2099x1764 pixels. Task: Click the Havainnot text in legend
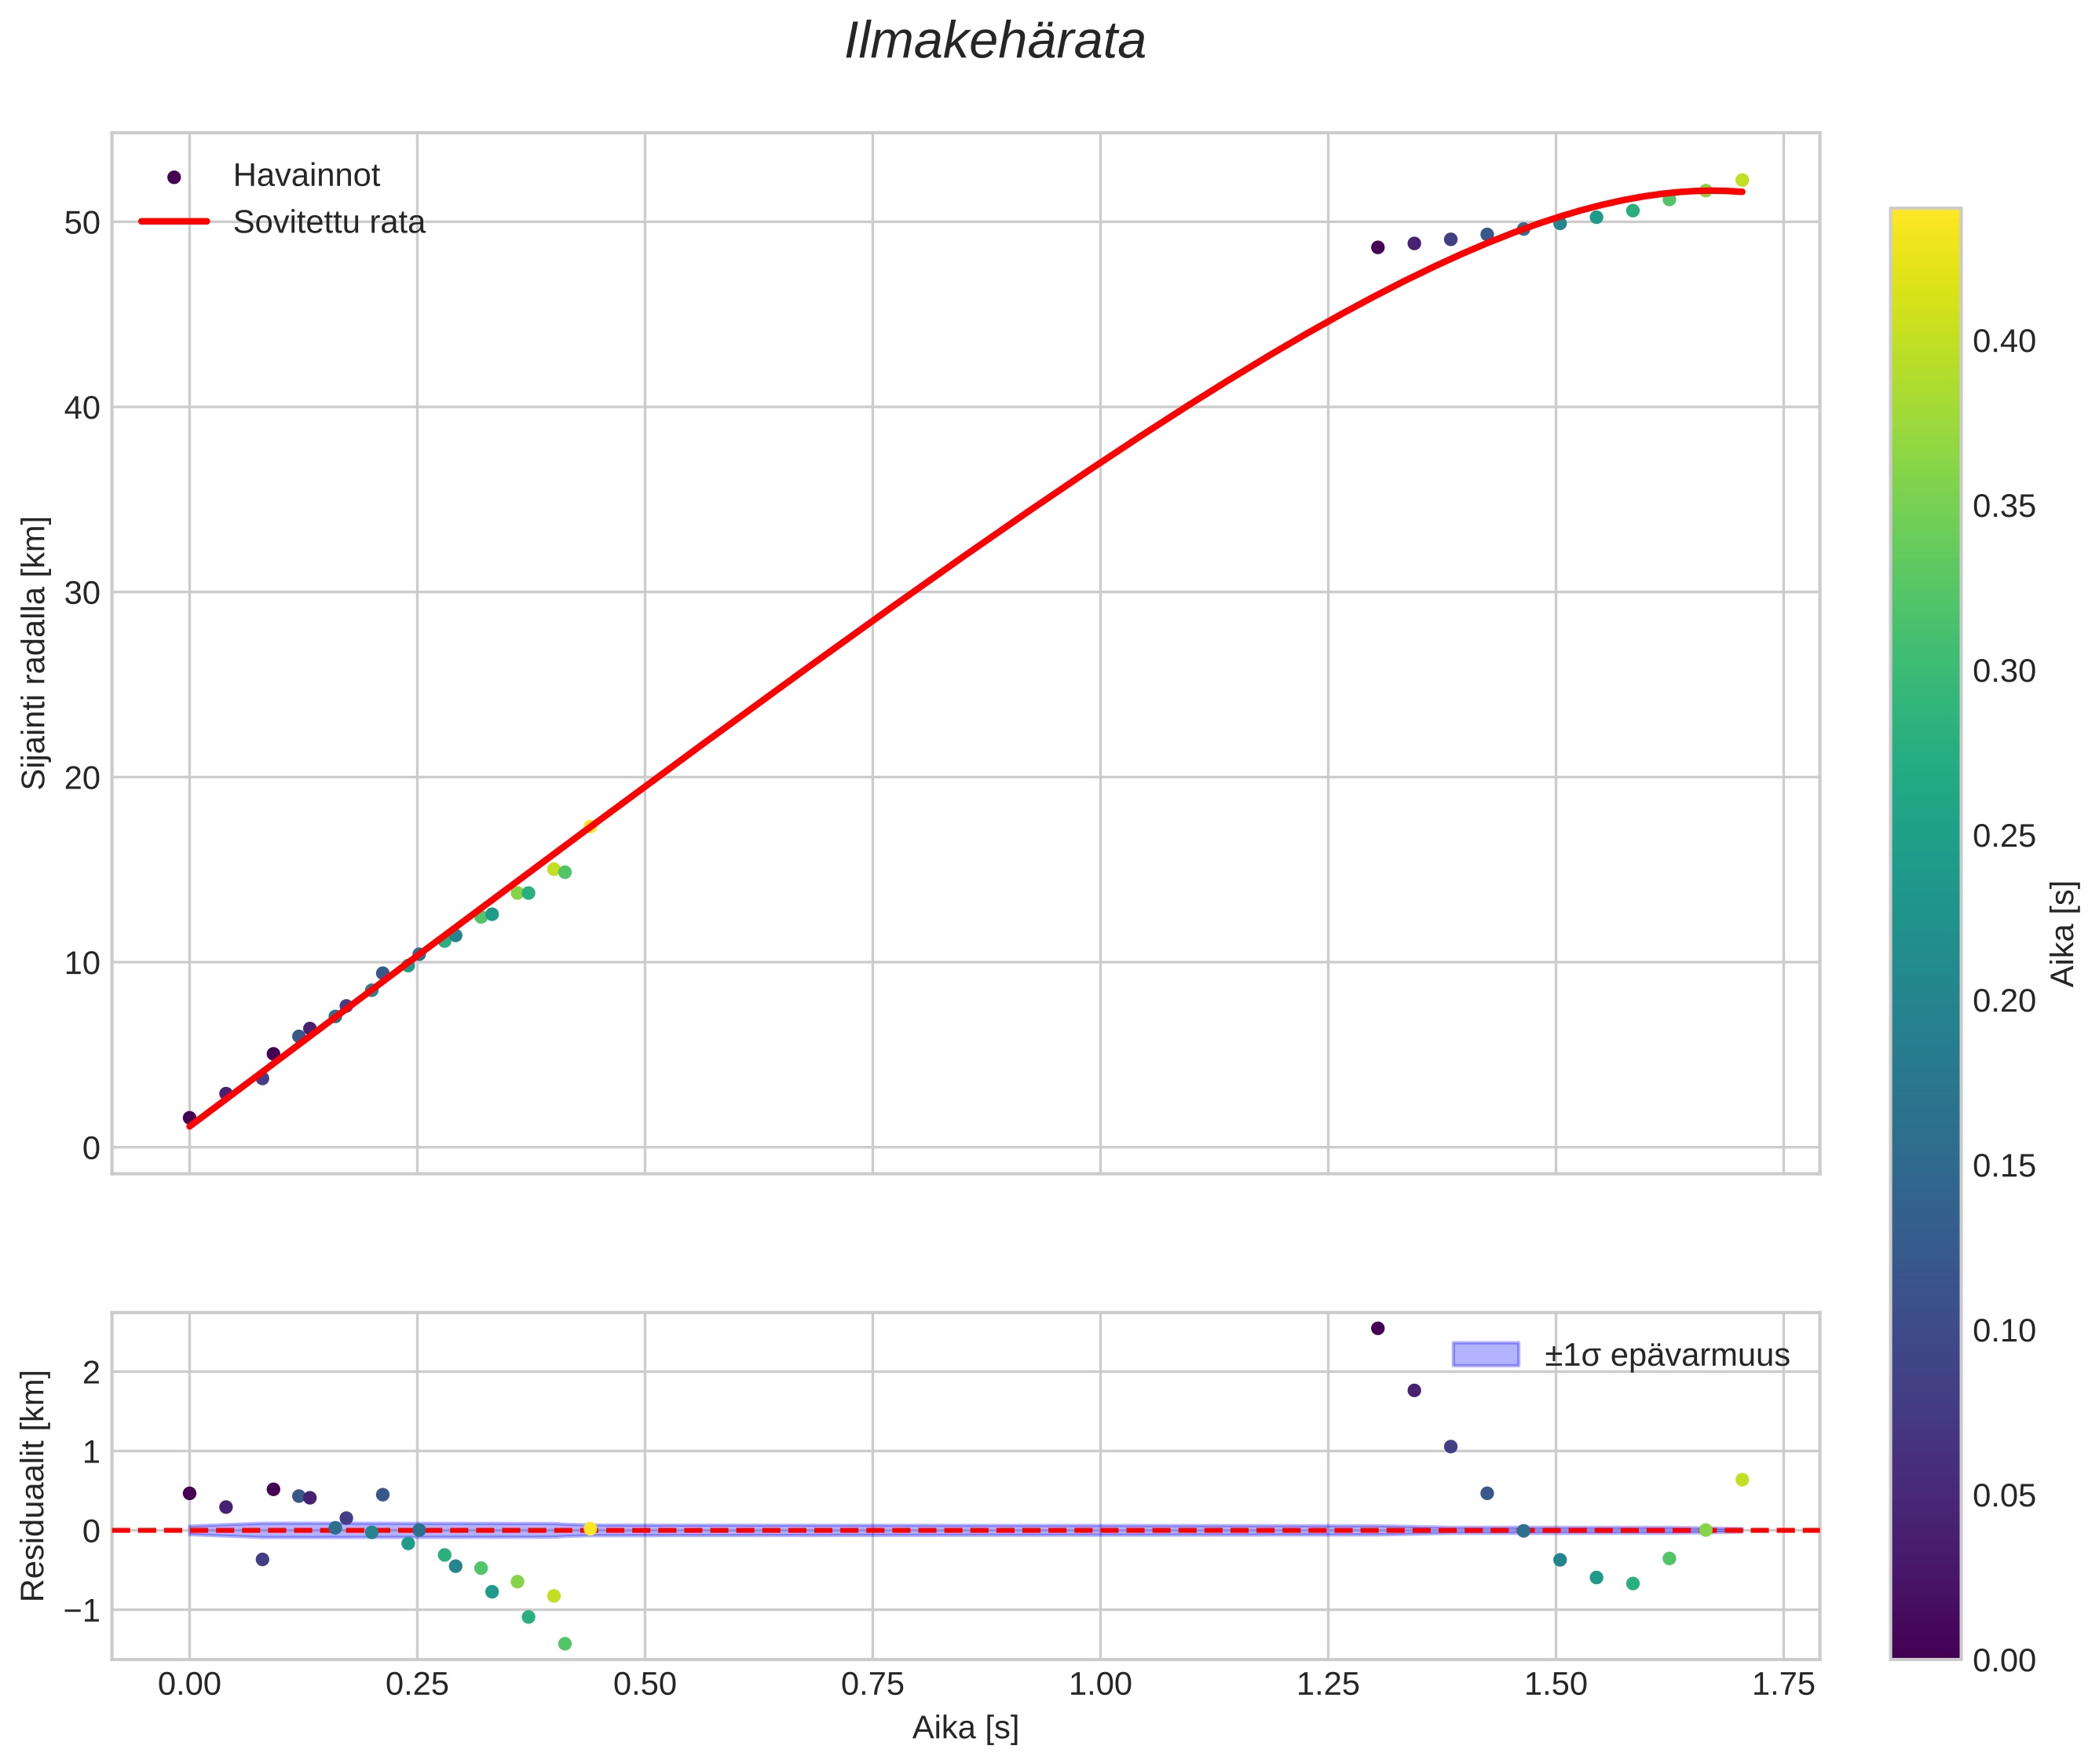[x=306, y=176]
